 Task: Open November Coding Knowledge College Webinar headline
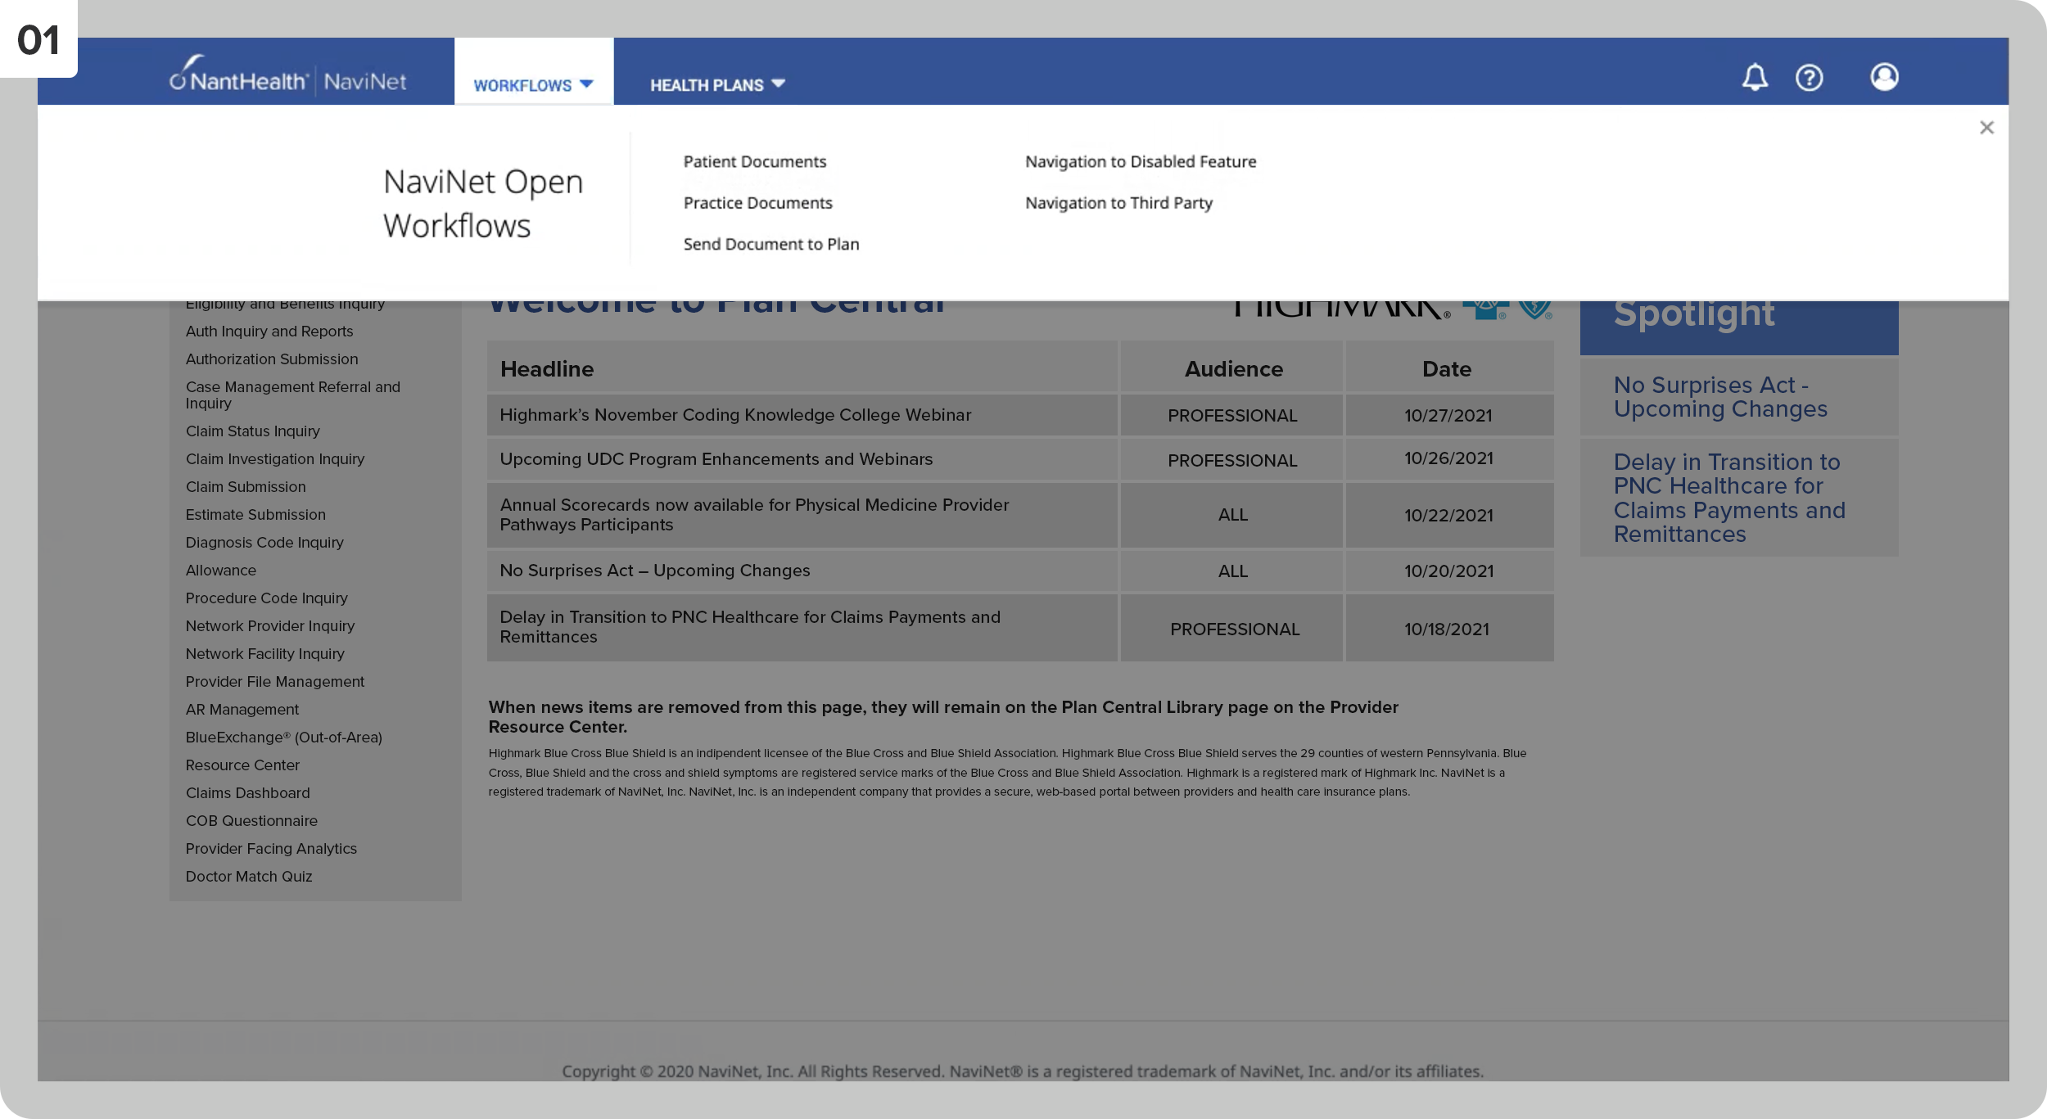pos(735,415)
